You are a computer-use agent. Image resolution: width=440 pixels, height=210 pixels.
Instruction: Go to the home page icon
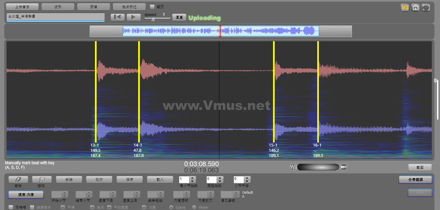point(415,7)
